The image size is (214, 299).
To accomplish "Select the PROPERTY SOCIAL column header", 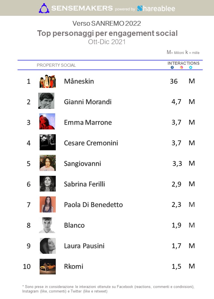I will point(56,65).
